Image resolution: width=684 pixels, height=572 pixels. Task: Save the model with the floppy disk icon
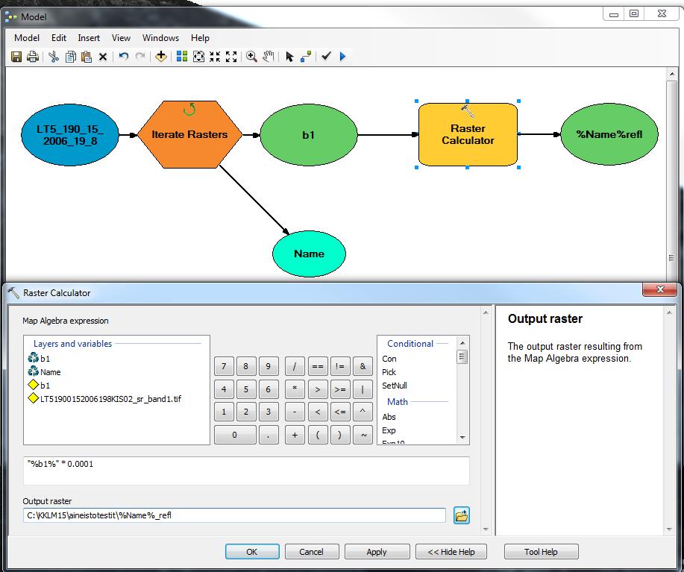pyautogui.click(x=16, y=57)
